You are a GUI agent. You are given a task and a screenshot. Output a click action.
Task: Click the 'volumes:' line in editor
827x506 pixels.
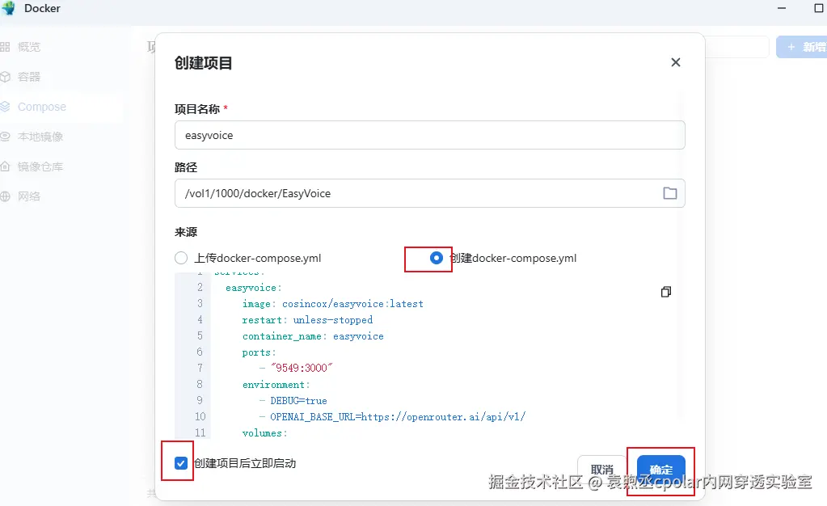265,433
